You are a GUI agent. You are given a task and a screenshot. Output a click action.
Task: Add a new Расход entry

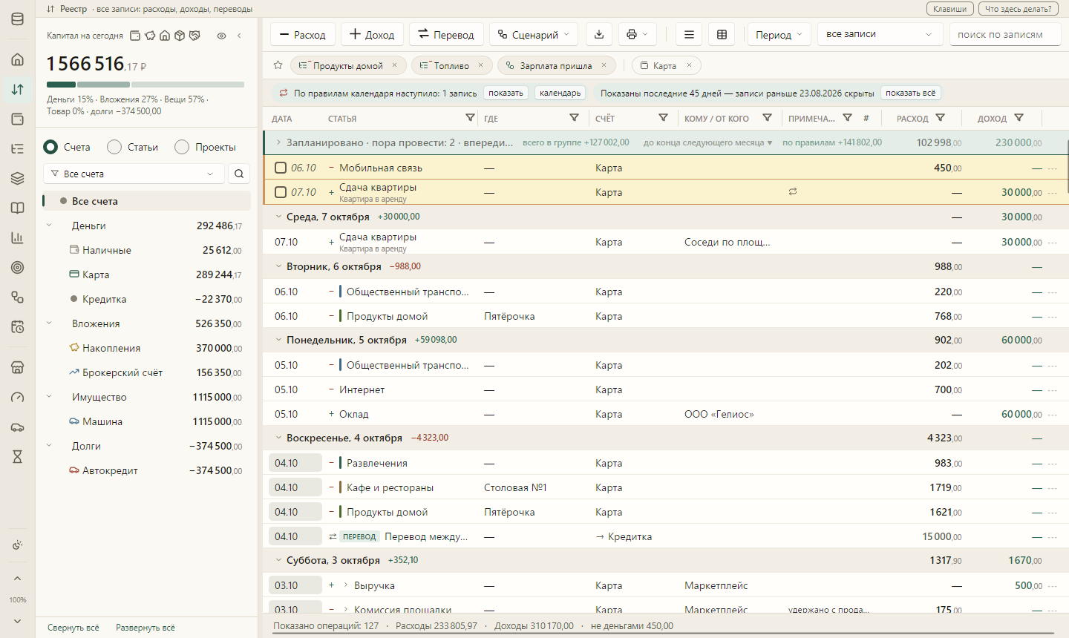click(x=303, y=34)
